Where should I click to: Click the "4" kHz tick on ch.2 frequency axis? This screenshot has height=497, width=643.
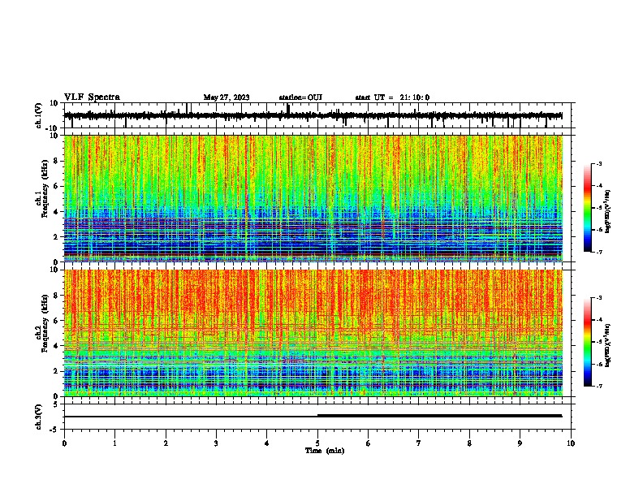point(57,346)
